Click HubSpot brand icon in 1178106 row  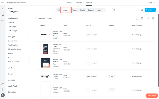point(88,77)
